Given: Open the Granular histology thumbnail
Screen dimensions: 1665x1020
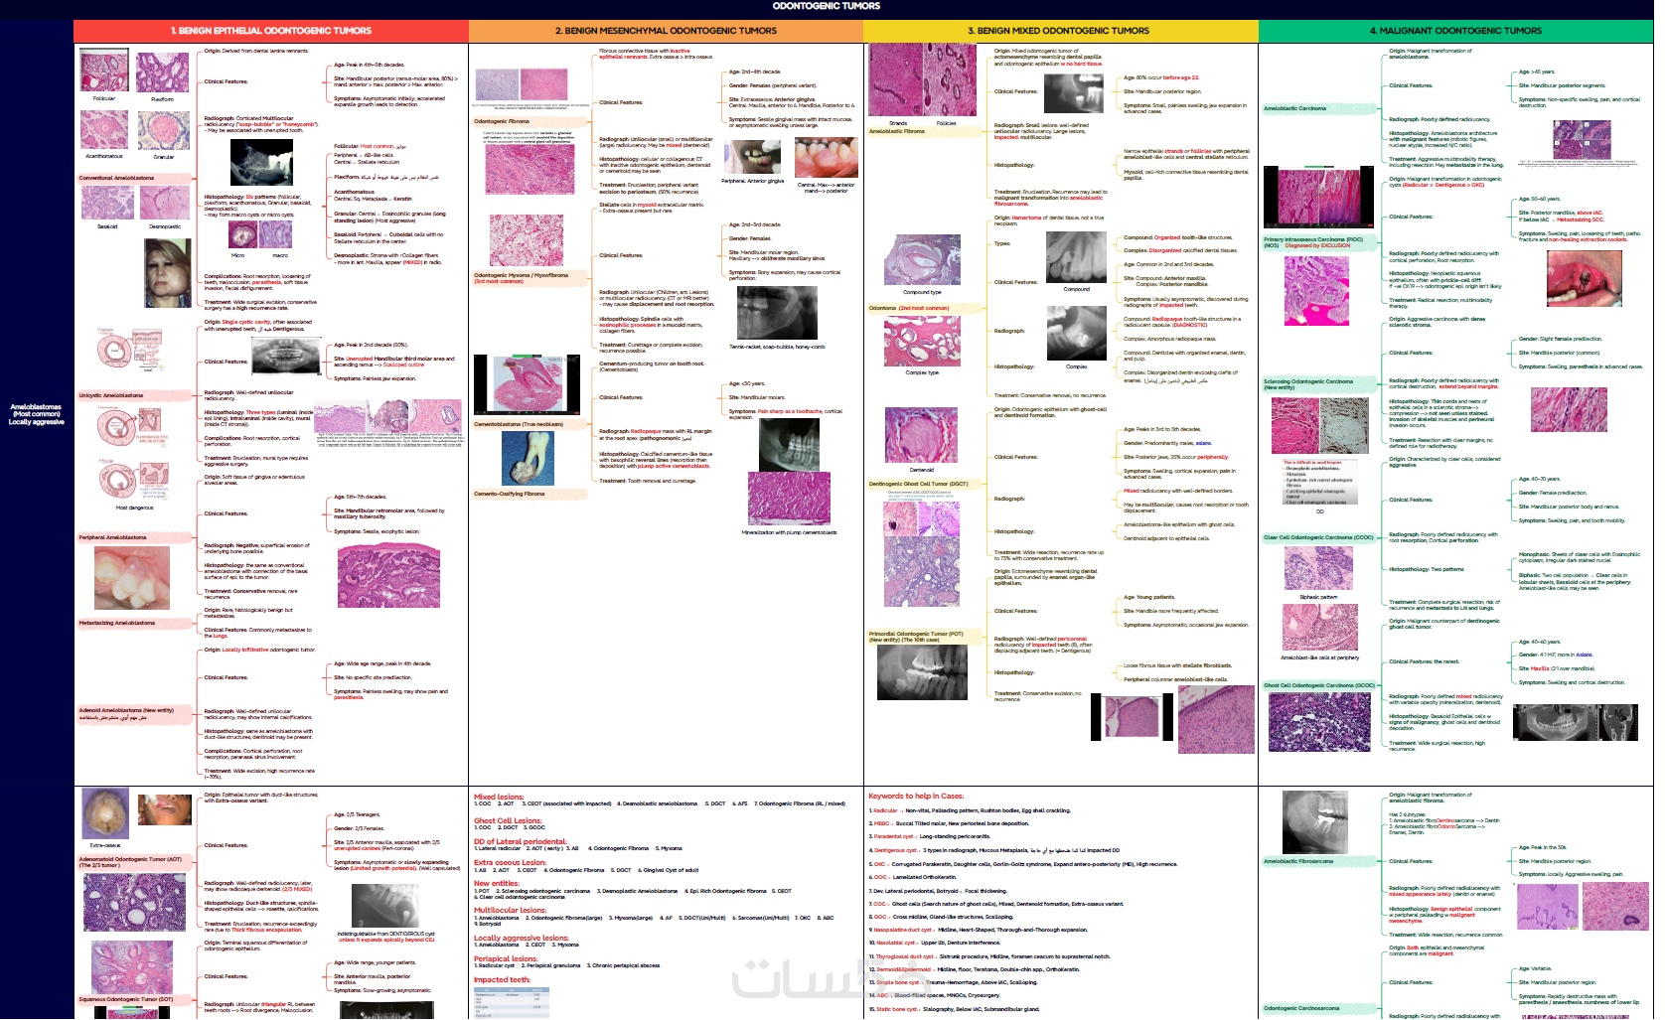Looking at the screenshot, I should pyautogui.click(x=164, y=130).
